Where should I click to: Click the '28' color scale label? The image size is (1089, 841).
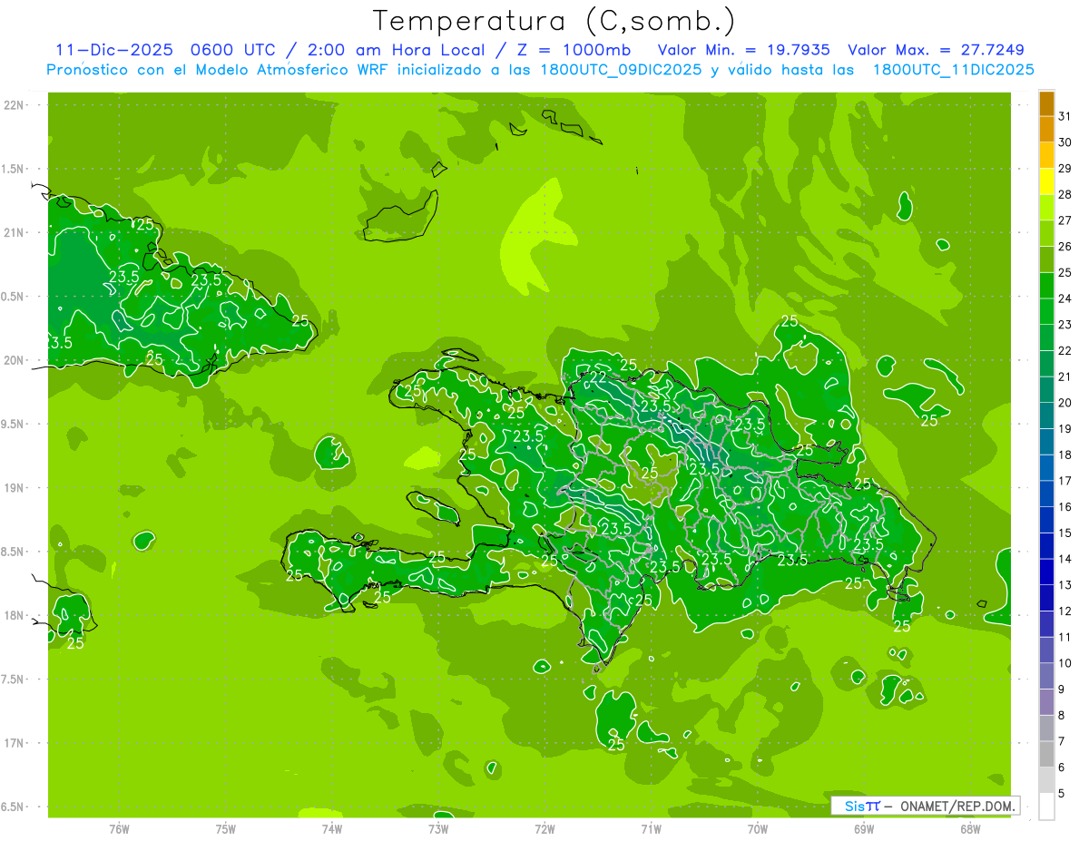pos(1064,194)
